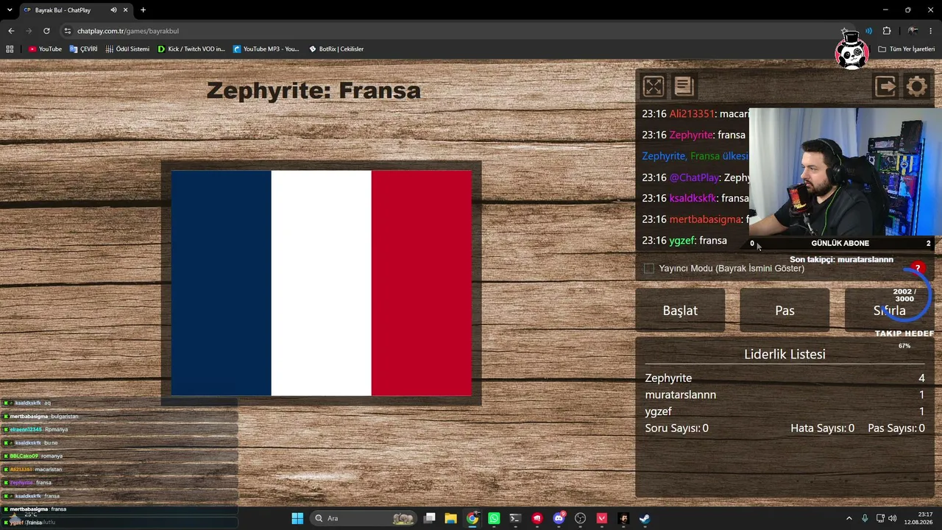942x530 pixels.
Task: Open Task View on the taskbar
Action: [430, 519]
